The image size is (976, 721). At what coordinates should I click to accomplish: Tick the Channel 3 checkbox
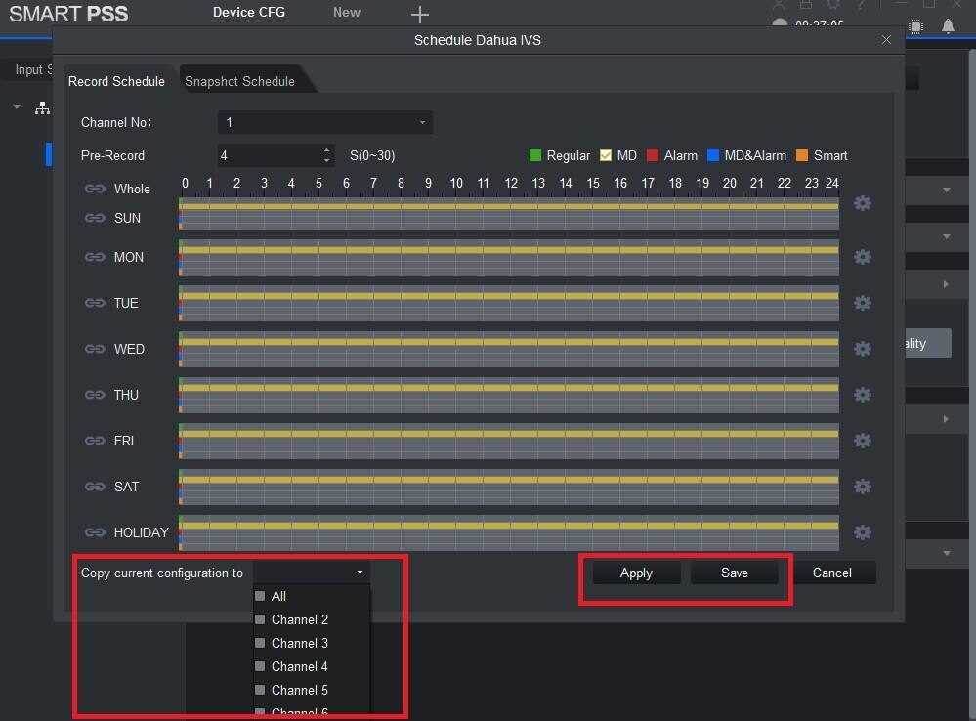tap(260, 643)
